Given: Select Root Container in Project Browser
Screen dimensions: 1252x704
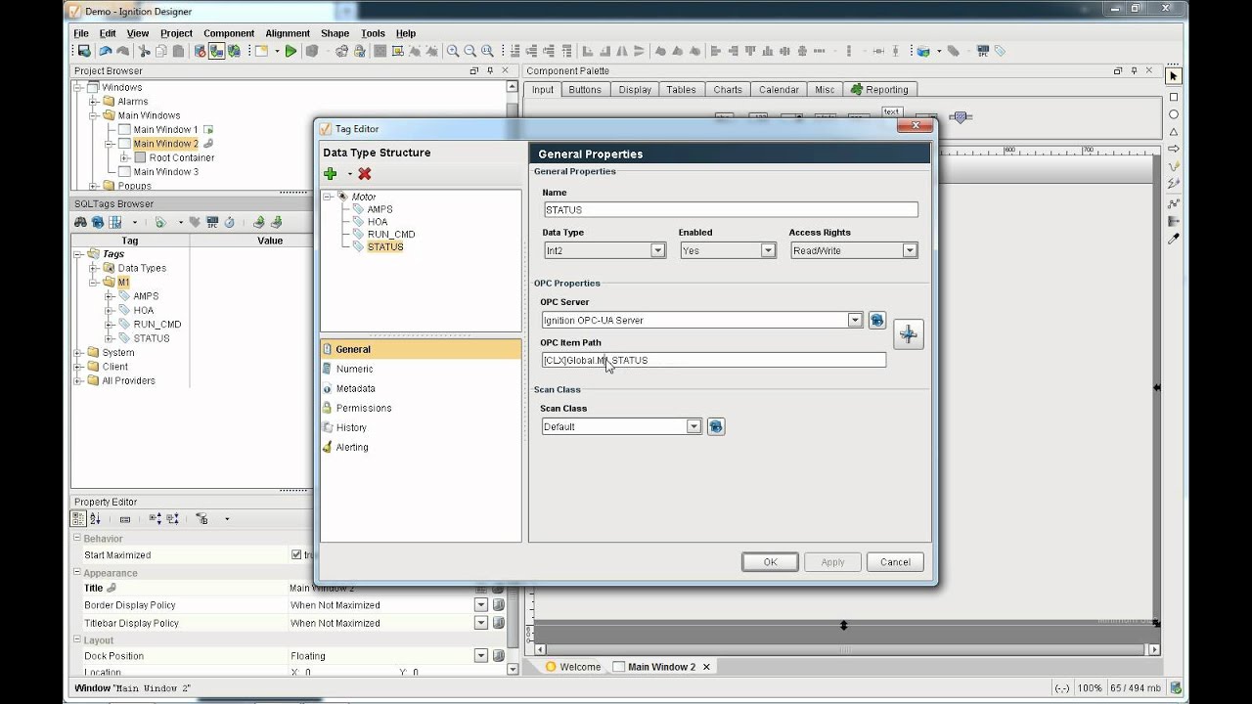Looking at the screenshot, I should pos(182,157).
